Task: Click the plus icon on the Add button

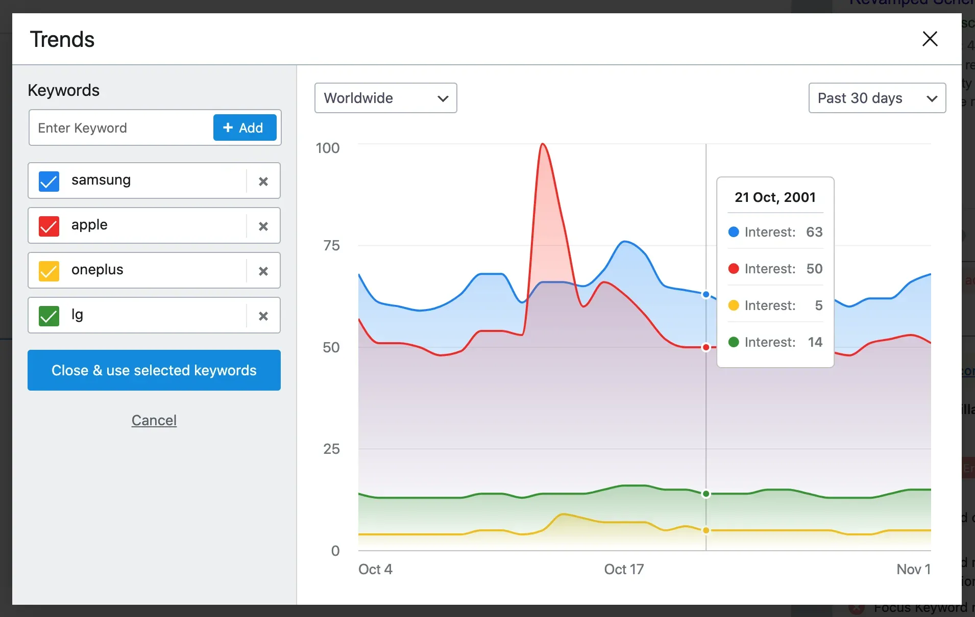Action: [x=228, y=127]
